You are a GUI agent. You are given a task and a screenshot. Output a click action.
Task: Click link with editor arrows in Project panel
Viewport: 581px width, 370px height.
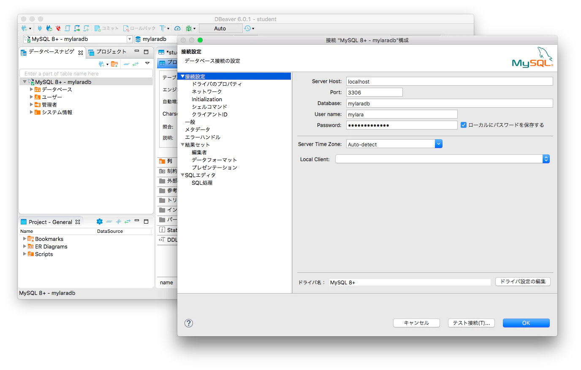[128, 221]
